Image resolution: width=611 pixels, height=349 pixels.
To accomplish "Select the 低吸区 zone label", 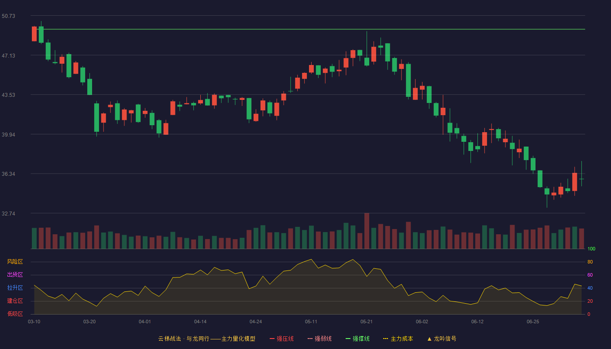I will [x=15, y=314].
